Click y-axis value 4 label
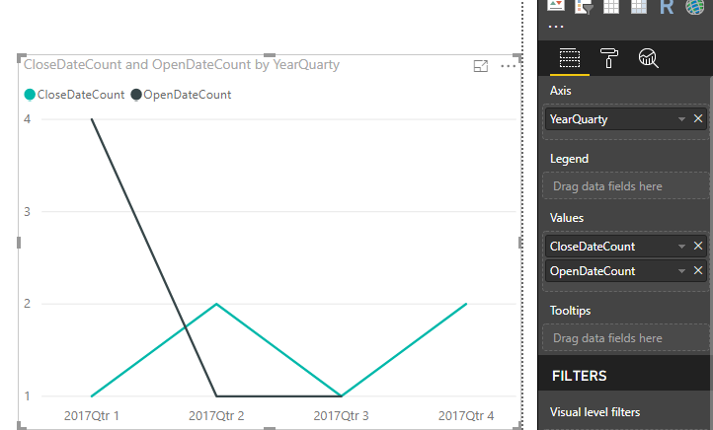713x430 pixels. (28, 119)
